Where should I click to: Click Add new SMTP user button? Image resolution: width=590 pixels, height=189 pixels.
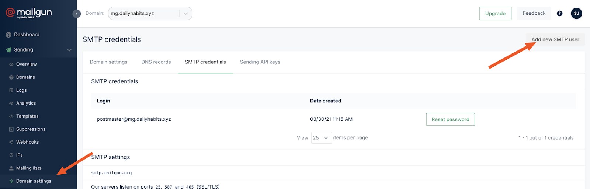555,39
